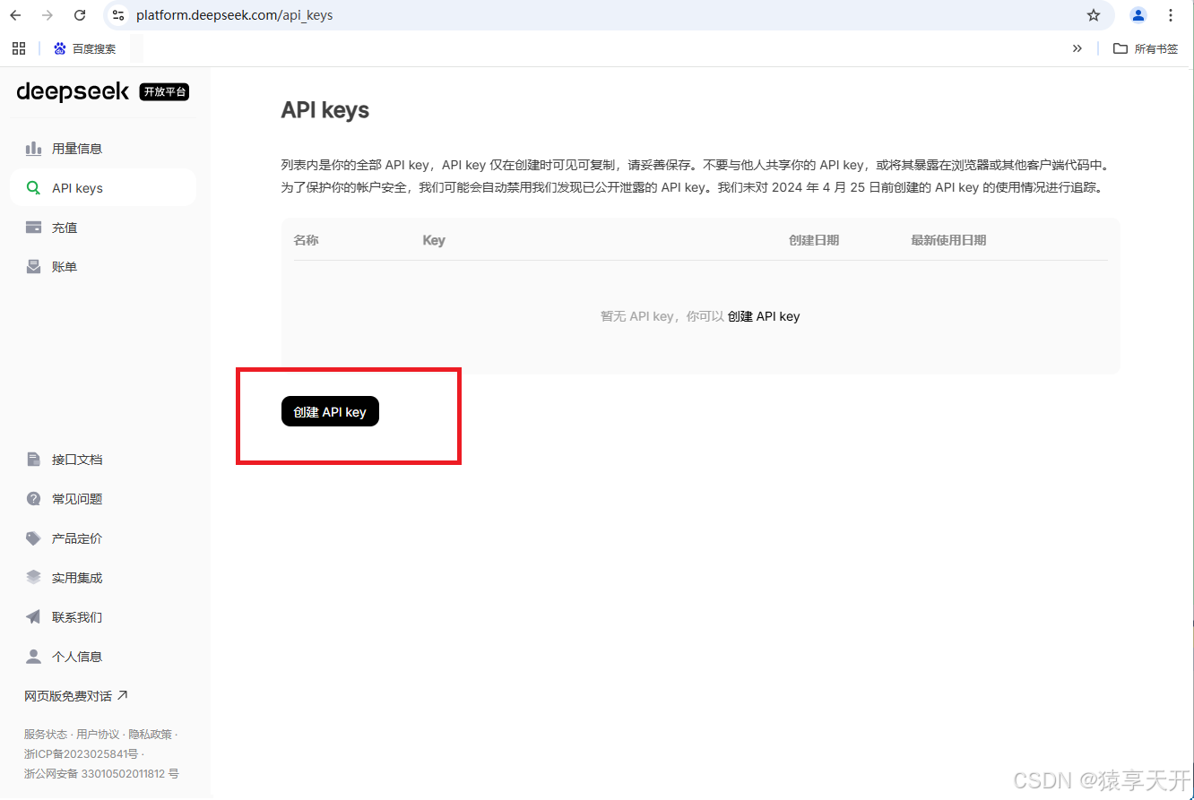The image size is (1194, 800).
Task: Click the 联系我们 paper-plane icon
Action: click(x=33, y=616)
